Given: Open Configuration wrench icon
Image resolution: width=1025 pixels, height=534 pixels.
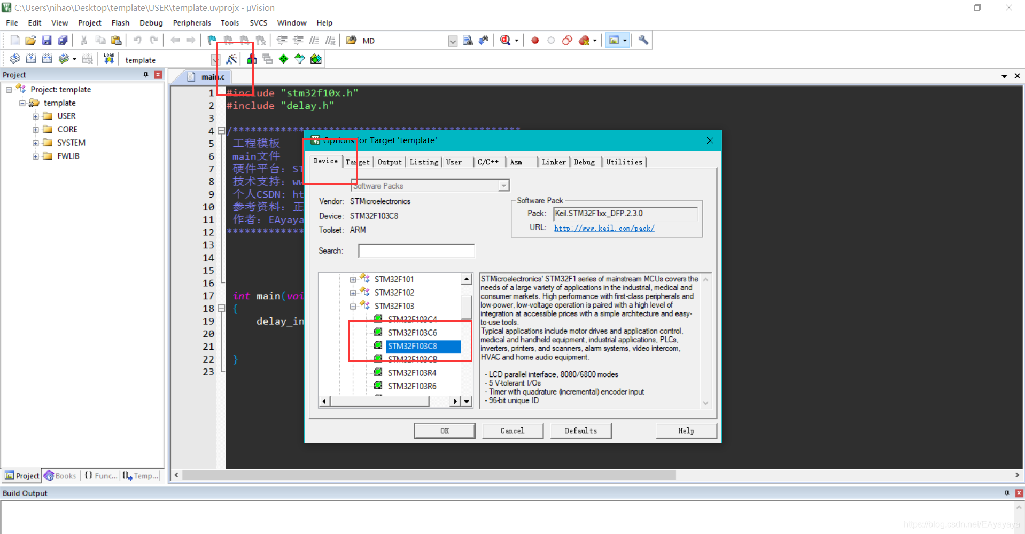Looking at the screenshot, I should tap(643, 40).
